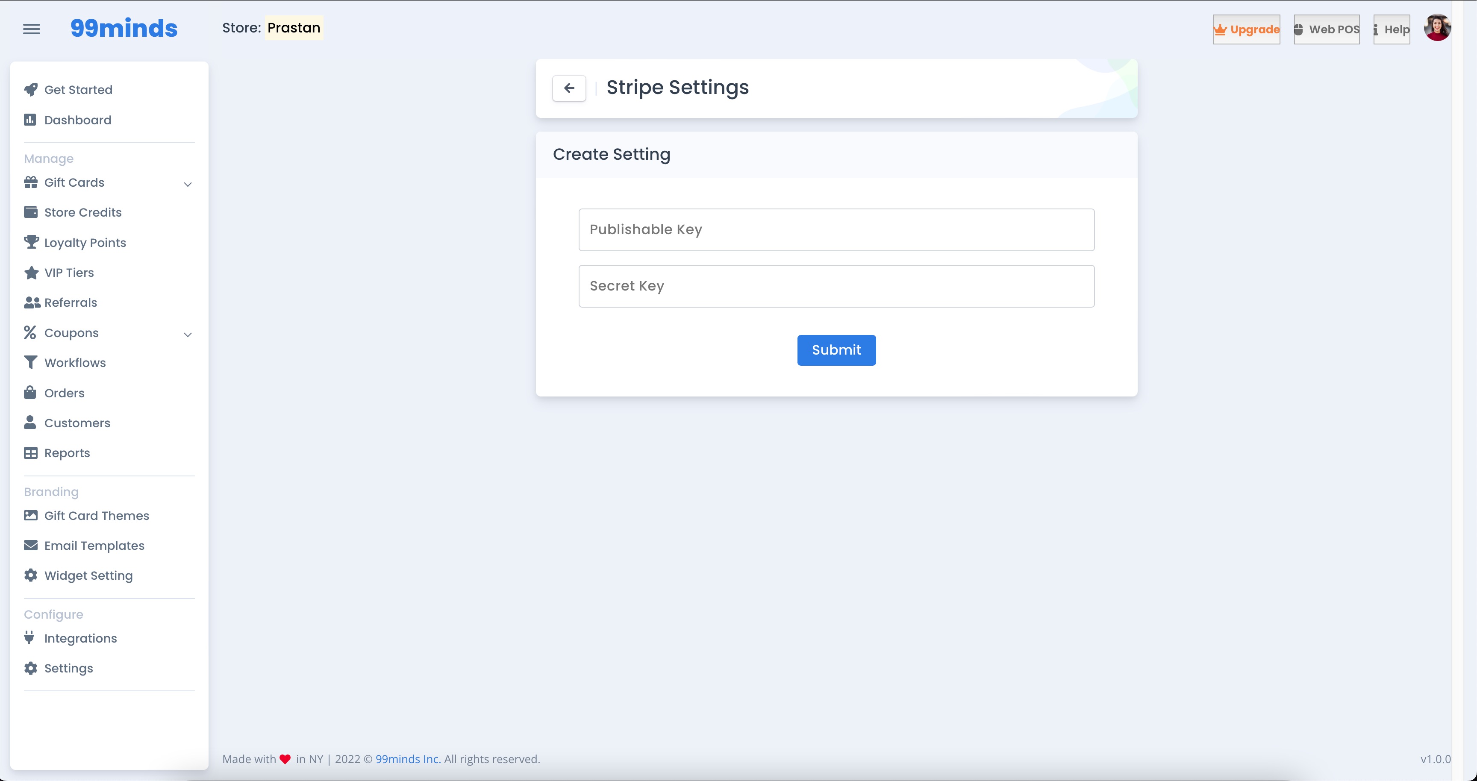Image resolution: width=1477 pixels, height=781 pixels.
Task: Open the hamburger menu icon
Action: pyautogui.click(x=32, y=29)
